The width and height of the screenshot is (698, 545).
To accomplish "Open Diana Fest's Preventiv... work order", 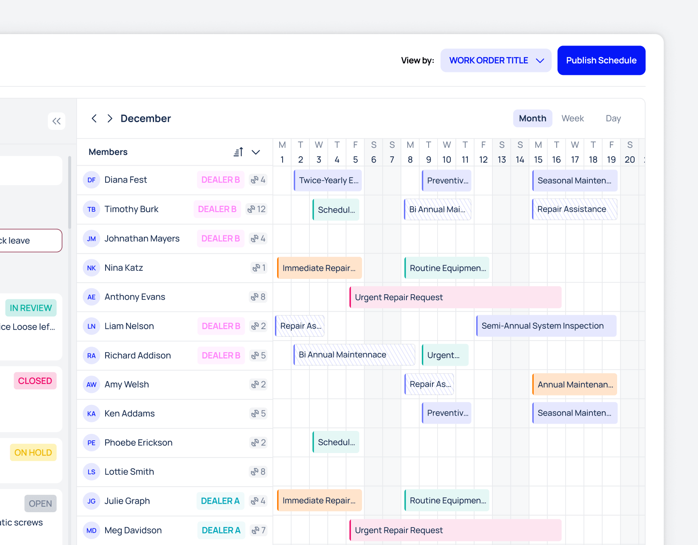I will tap(446, 180).
